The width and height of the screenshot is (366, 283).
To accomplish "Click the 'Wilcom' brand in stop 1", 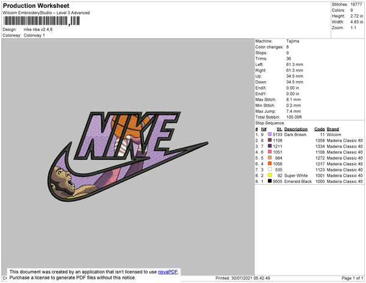I will click(x=334, y=135).
